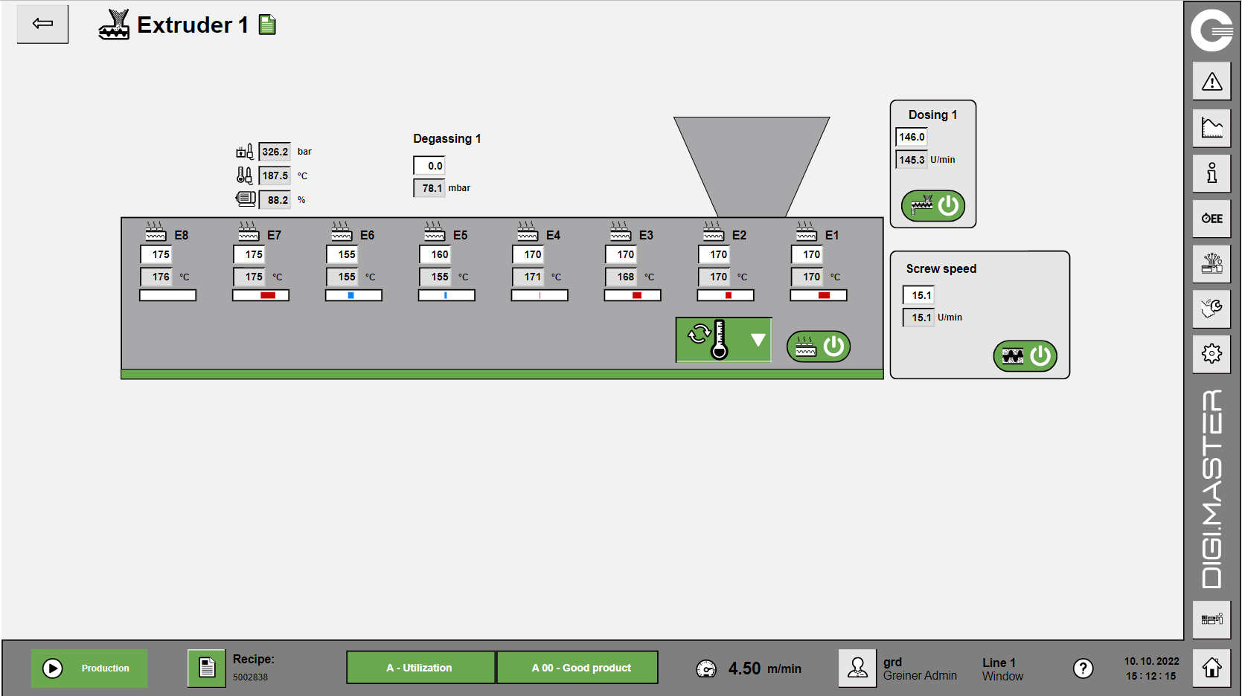This screenshot has height=696, width=1242.
Task: Click the E3 actual temperature 168
Action: point(621,277)
